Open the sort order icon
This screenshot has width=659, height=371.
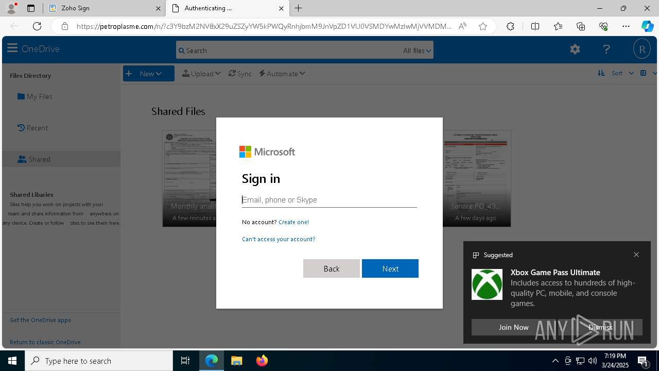[601, 73]
